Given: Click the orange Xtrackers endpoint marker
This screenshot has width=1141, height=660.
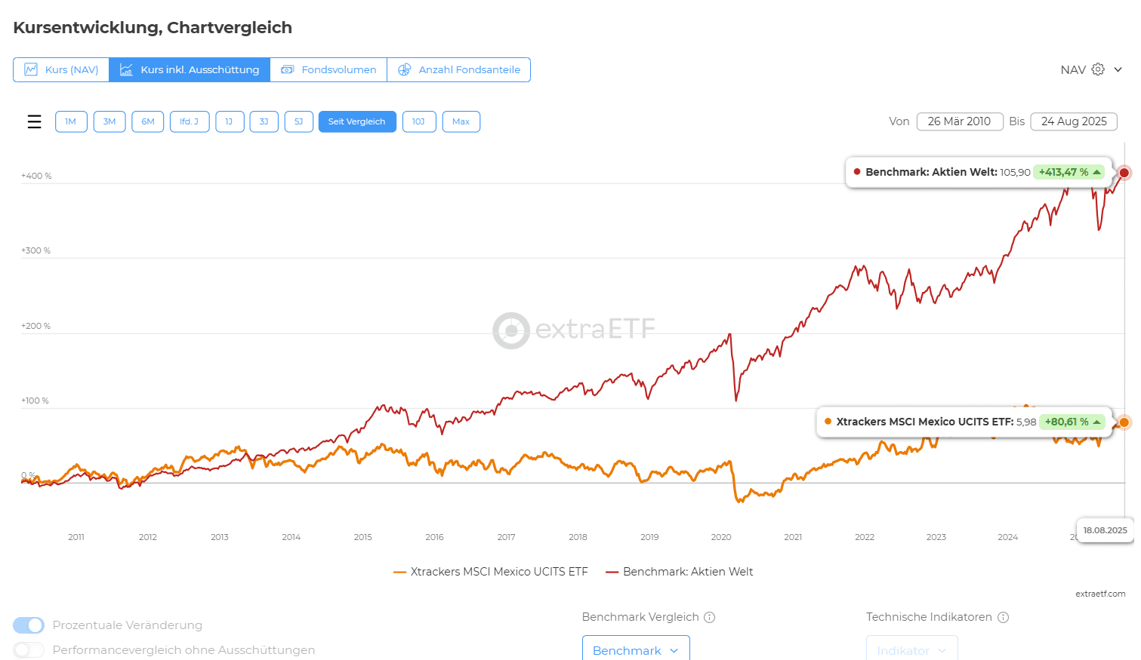Looking at the screenshot, I should click(x=1124, y=422).
